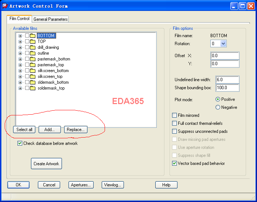257x202 pixels.
Task: Expand the TOP film tree node
Action: tap(20, 41)
